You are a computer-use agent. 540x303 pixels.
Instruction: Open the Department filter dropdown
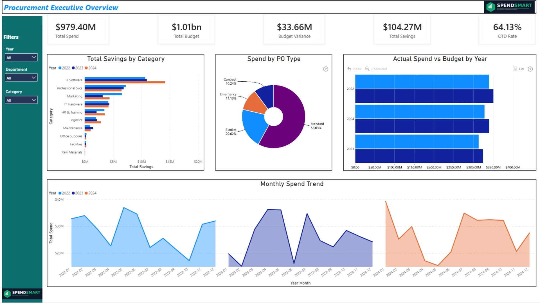click(21, 78)
